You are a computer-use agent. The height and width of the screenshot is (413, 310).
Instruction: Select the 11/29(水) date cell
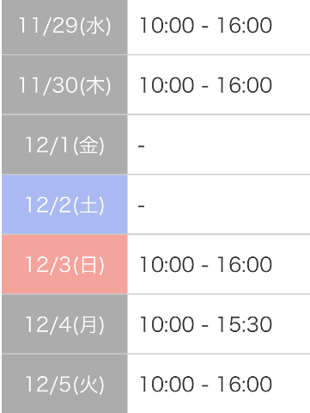[x=64, y=27]
